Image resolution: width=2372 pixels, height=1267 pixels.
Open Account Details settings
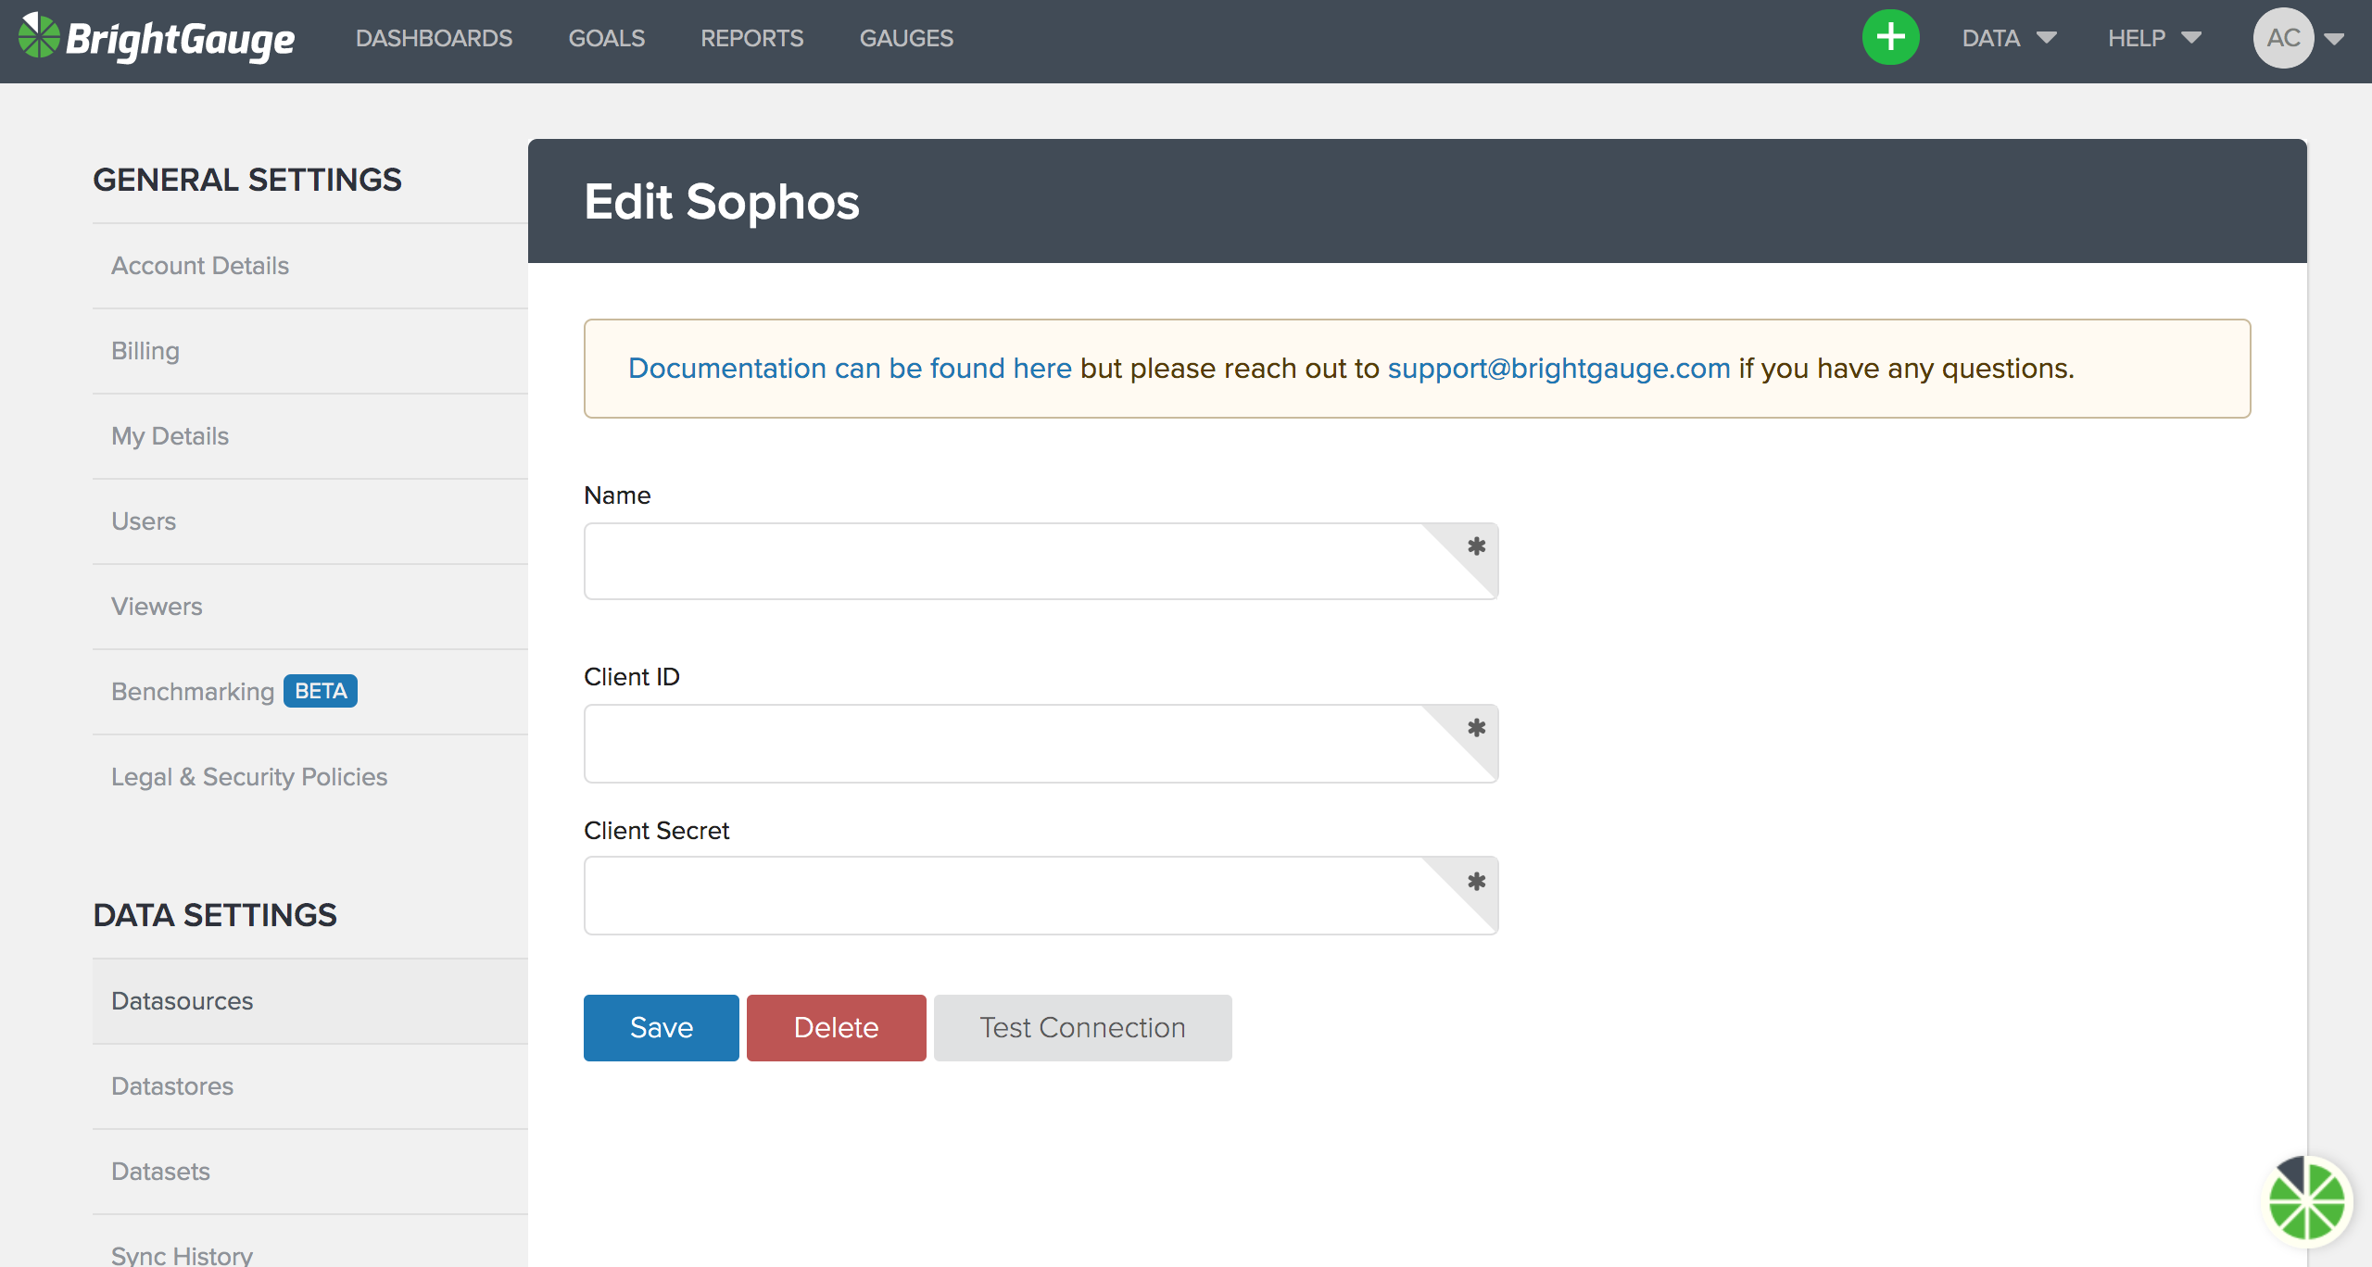[x=310, y=266]
